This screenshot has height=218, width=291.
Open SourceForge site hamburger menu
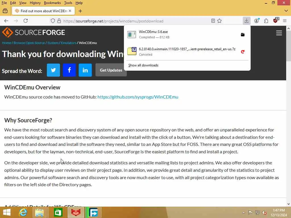click(x=279, y=33)
